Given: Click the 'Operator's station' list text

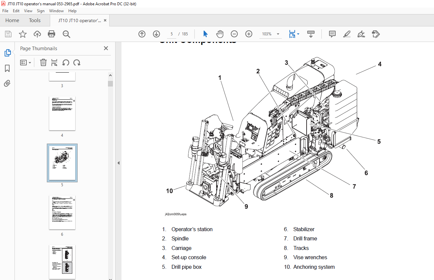Looking at the screenshot, I should click(x=192, y=229).
